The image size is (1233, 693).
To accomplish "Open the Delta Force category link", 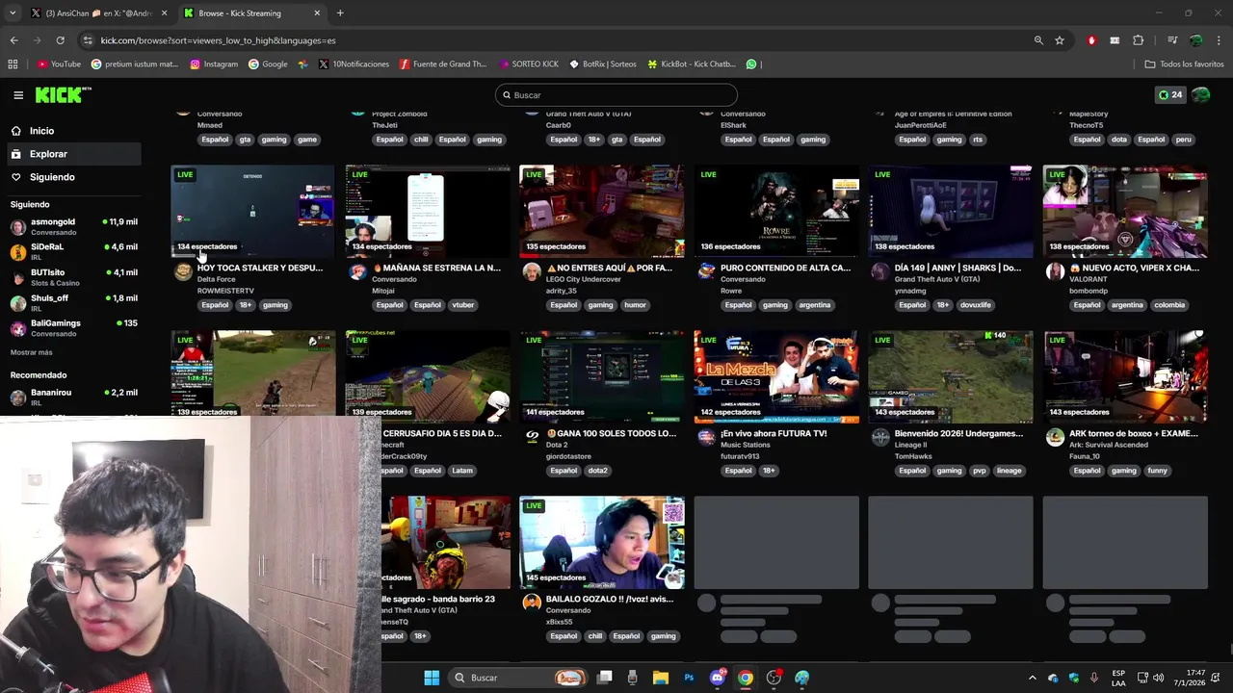I will pos(216,279).
